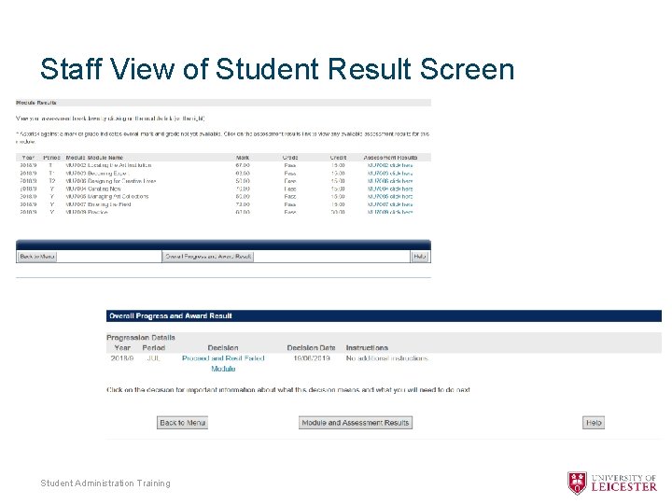Select the Decision Date column header
This screenshot has height=504, width=672.
point(311,348)
